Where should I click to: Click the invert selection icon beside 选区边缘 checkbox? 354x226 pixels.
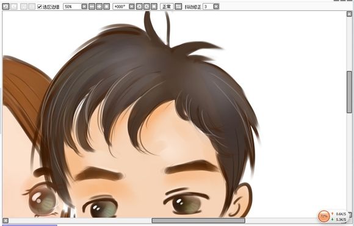pyautogui.click(x=32, y=6)
